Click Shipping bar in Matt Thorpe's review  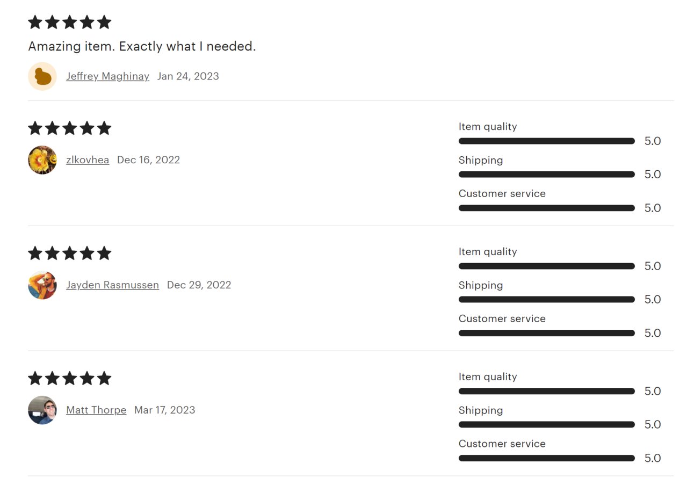tap(547, 425)
